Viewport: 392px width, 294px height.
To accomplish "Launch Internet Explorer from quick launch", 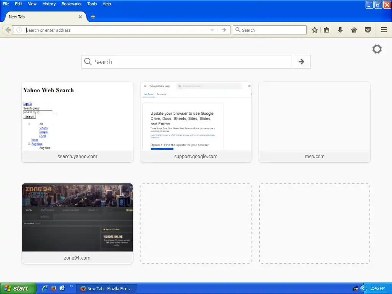I will tap(45, 288).
